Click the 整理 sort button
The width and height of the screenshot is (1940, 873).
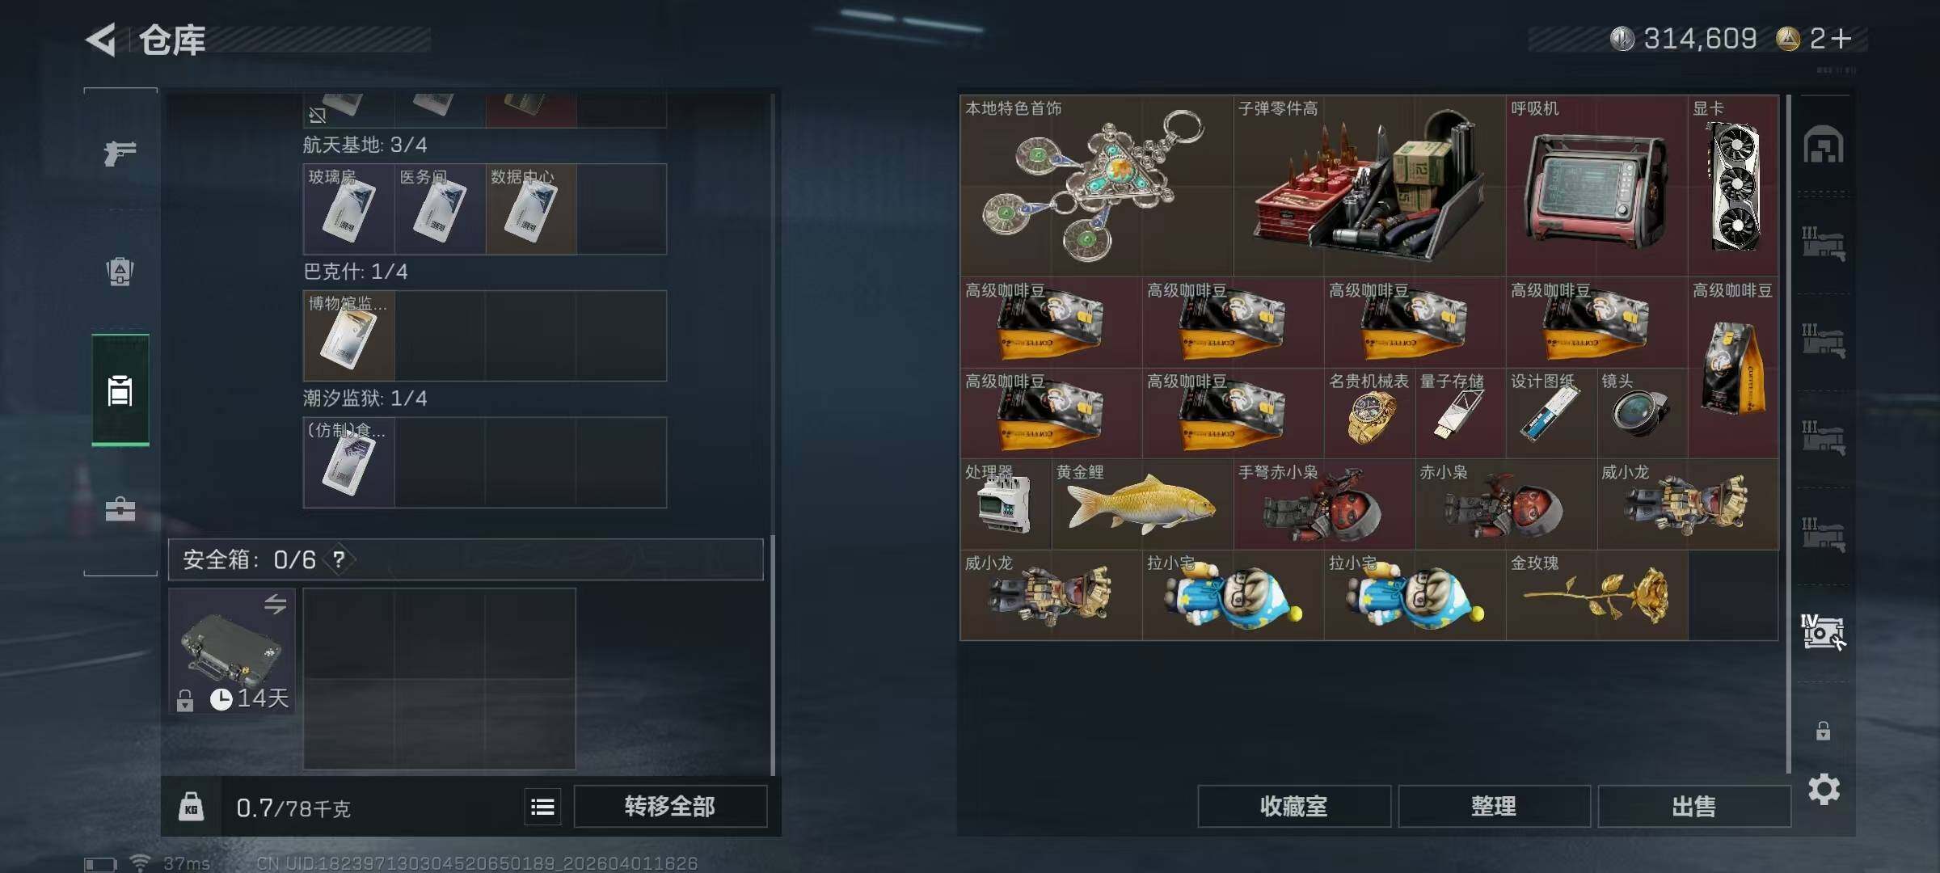tap(1494, 806)
